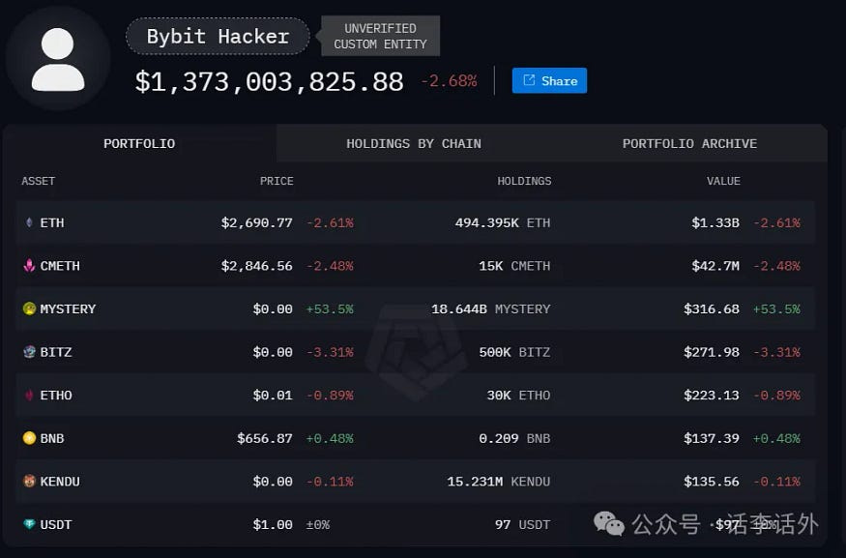Select the Bybit Hacker entity name tag

(x=218, y=36)
